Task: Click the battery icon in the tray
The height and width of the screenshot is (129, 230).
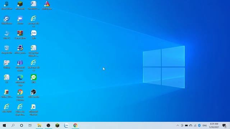Action: [x=186, y=125]
